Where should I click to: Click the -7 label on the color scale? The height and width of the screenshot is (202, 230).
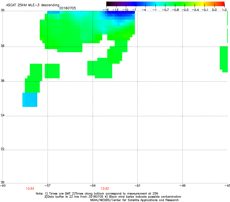pyautogui.click(x=134, y=10)
